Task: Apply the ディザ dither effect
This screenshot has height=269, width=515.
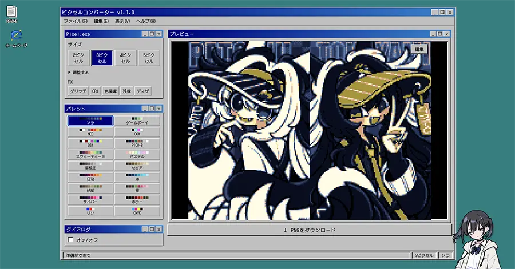Action: (143, 91)
